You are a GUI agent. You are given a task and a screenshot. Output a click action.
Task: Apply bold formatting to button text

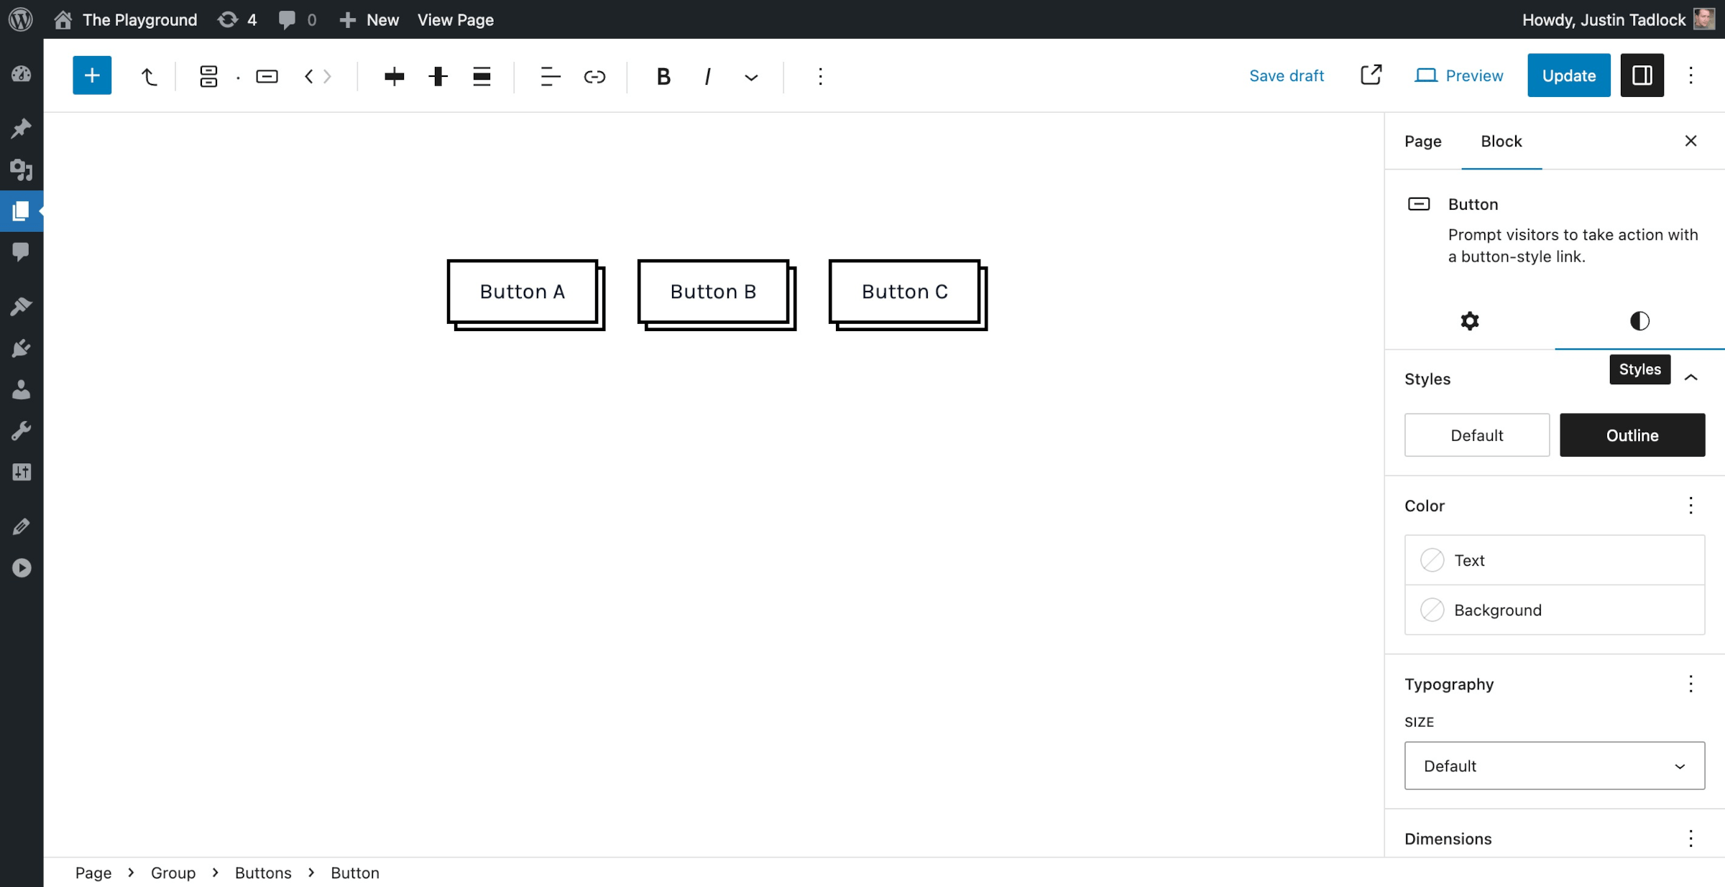click(663, 76)
